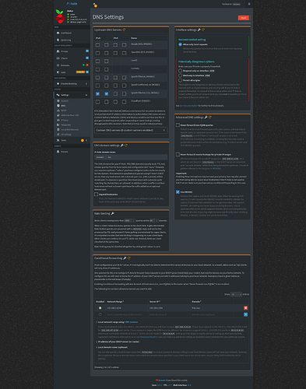Expand Disable Blocking submenu arrow

click(x=86, y=83)
